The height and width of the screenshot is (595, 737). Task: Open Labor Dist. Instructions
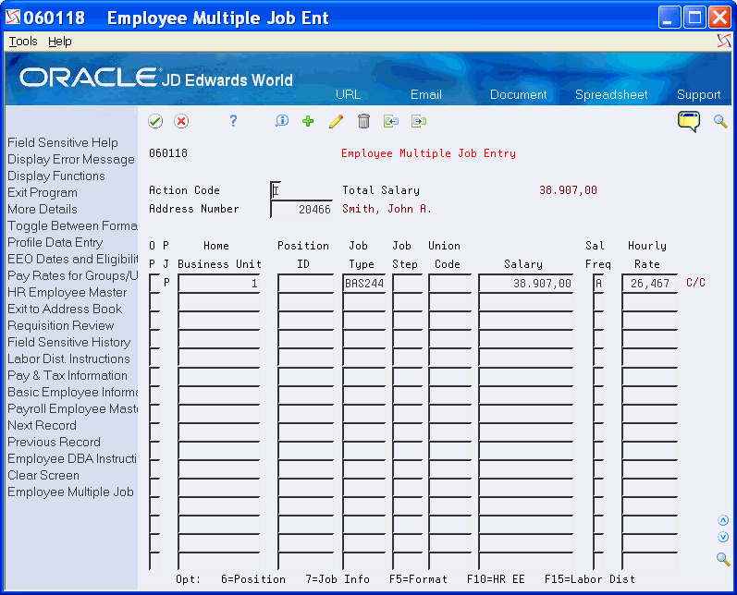68,358
